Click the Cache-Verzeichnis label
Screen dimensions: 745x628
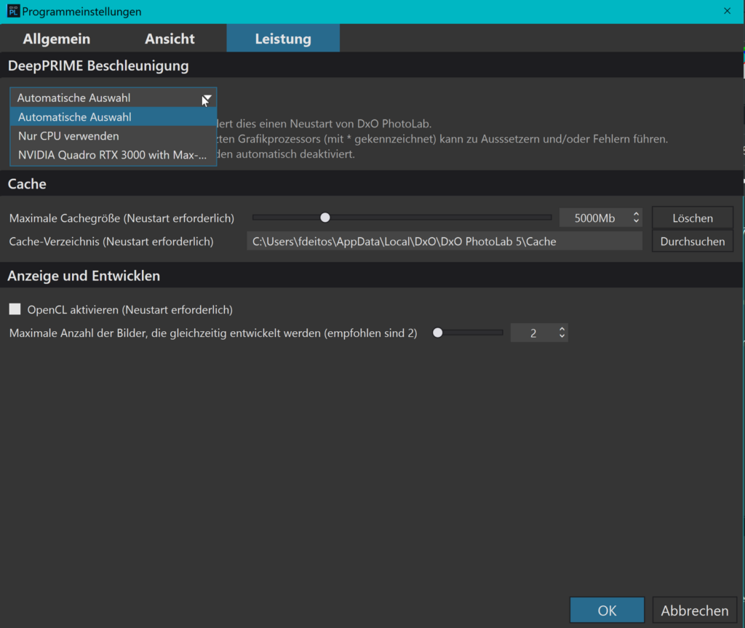111,242
